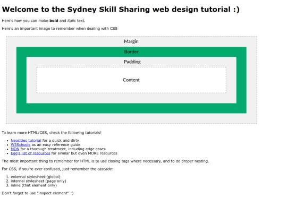The image size is (287, 215).
Task: Click the bold word in first paragraph
Action: pyautogui.click(x=54, y=21)
